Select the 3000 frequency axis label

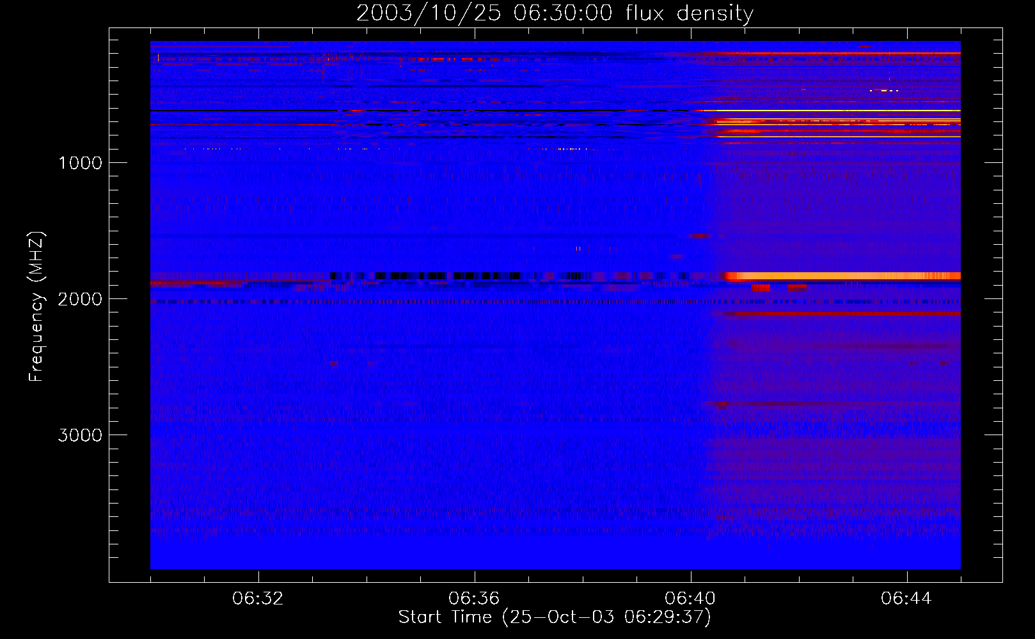(x=80, y=435)
